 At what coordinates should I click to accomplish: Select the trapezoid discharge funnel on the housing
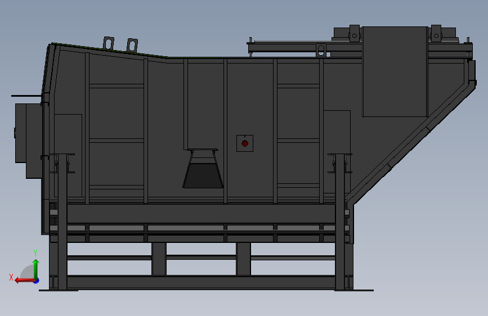(203, 169)
